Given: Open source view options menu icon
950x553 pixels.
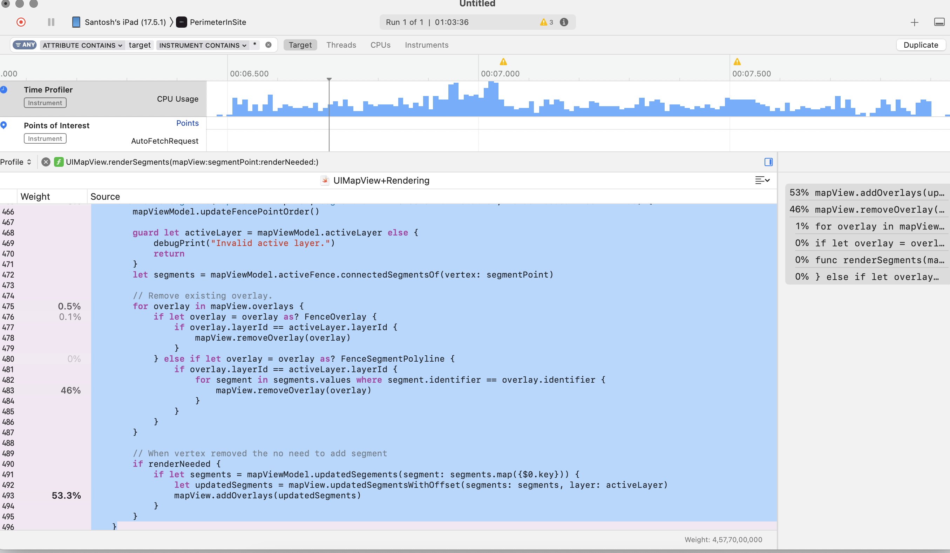Looking at the screenshot, I should click(x=762, y=180).
